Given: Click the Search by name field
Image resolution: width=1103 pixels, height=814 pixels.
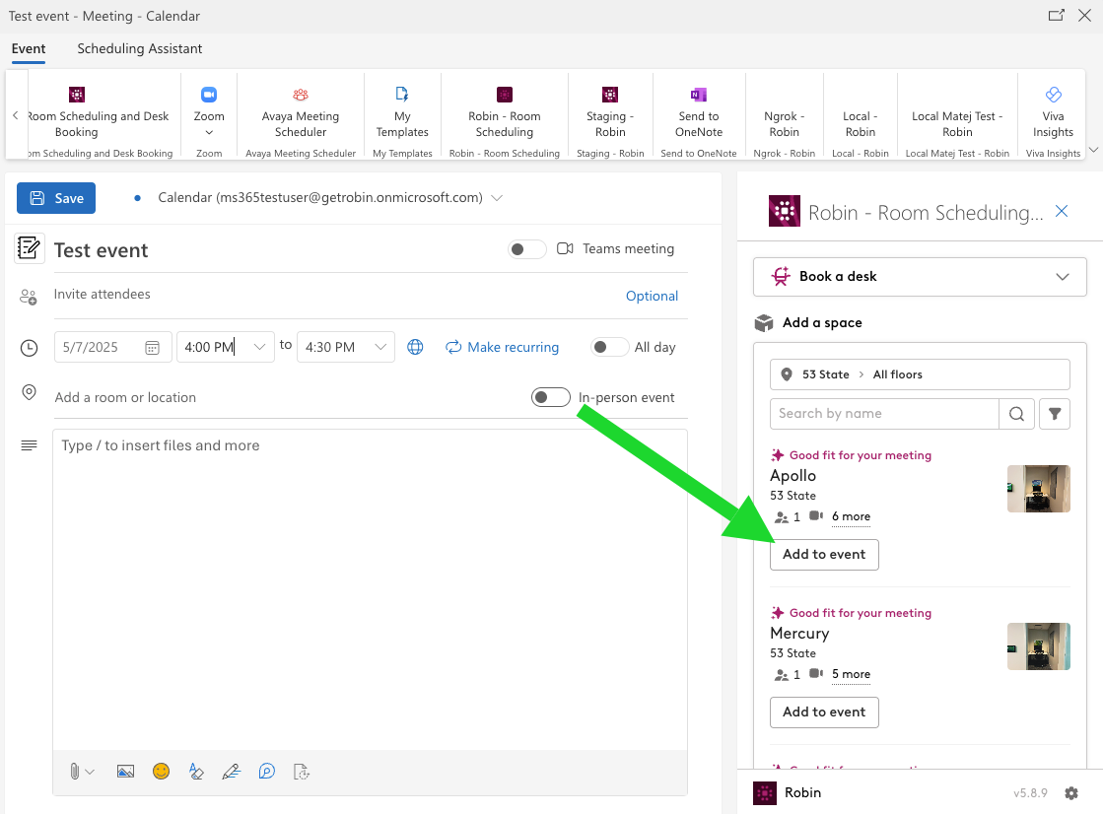Looking at the screenshot, I should pyautogui.click(x=884, y=414).
